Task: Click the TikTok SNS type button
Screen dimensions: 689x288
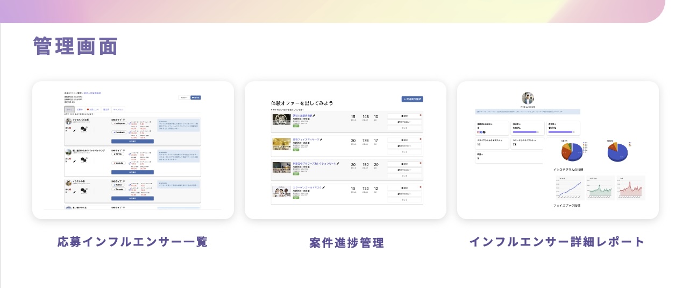Action: (118, 154)
